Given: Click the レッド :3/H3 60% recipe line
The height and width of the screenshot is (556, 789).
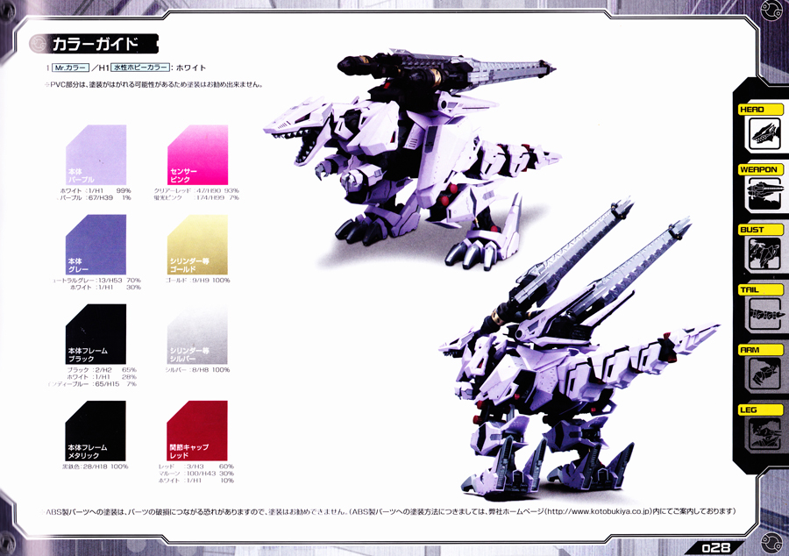Looking at the screenshot, I should [x=196, y=467].
